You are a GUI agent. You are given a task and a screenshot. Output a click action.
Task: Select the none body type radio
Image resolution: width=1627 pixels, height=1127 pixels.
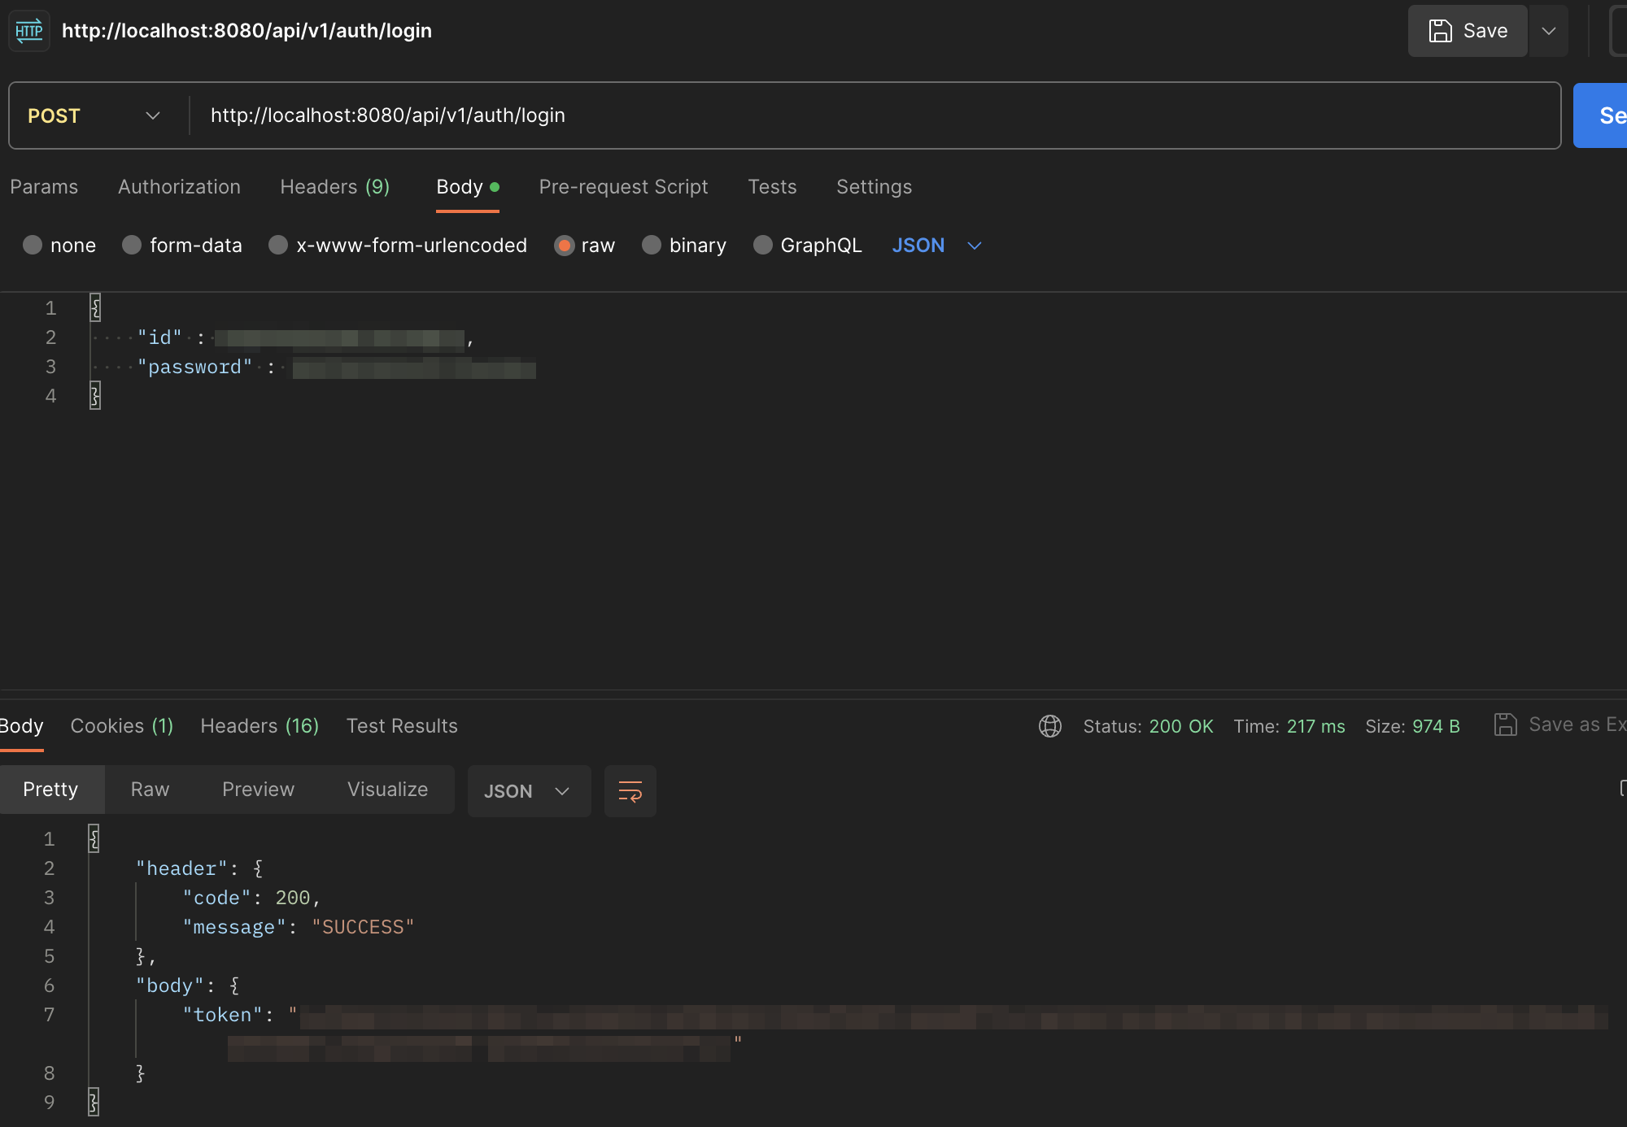point(33,246)
